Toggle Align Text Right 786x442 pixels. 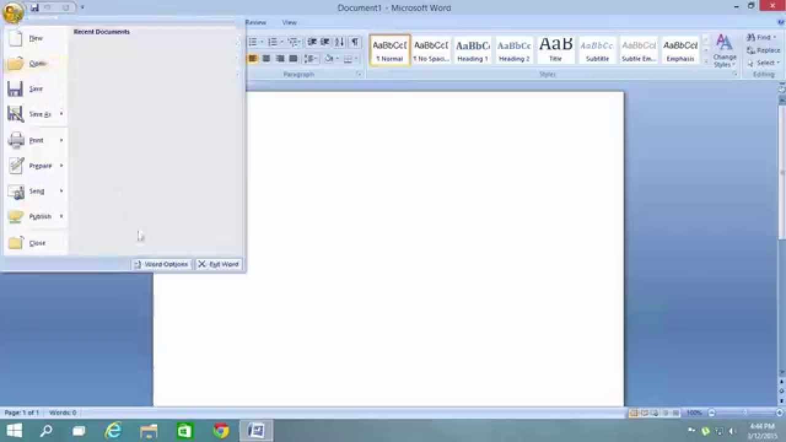tap(279, 59)
